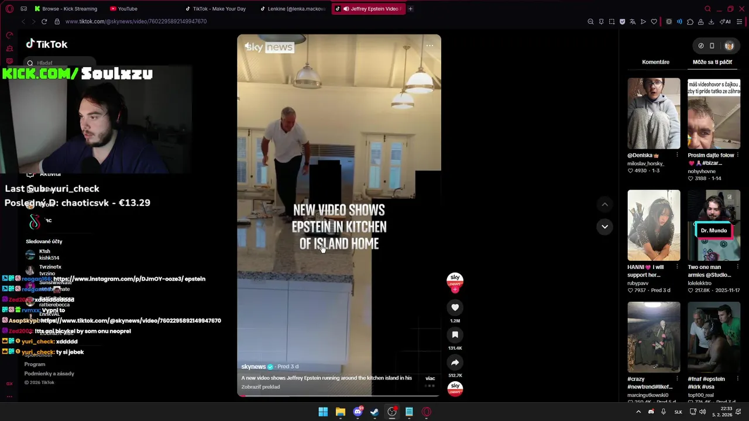The image size is (749, 421).
Task: Open the three-dot menu on the video player
Action: pyautogui.click(x=430, y=45)
